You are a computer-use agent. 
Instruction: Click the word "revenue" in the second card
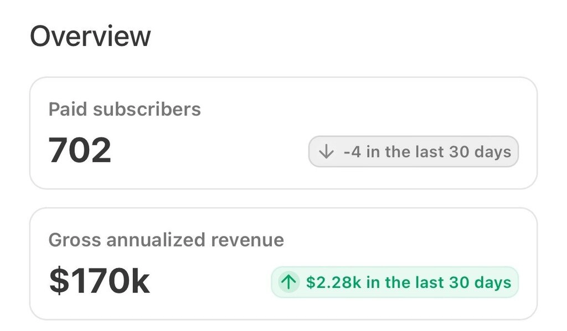coord(248,240)
